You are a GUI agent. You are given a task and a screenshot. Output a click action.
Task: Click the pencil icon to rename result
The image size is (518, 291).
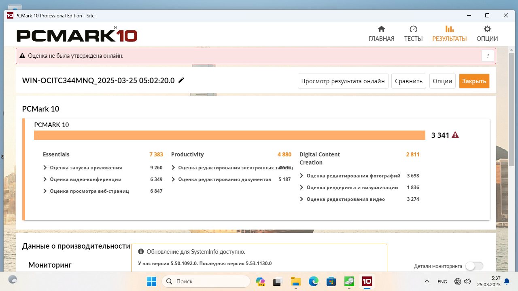[x=181, y=80]
